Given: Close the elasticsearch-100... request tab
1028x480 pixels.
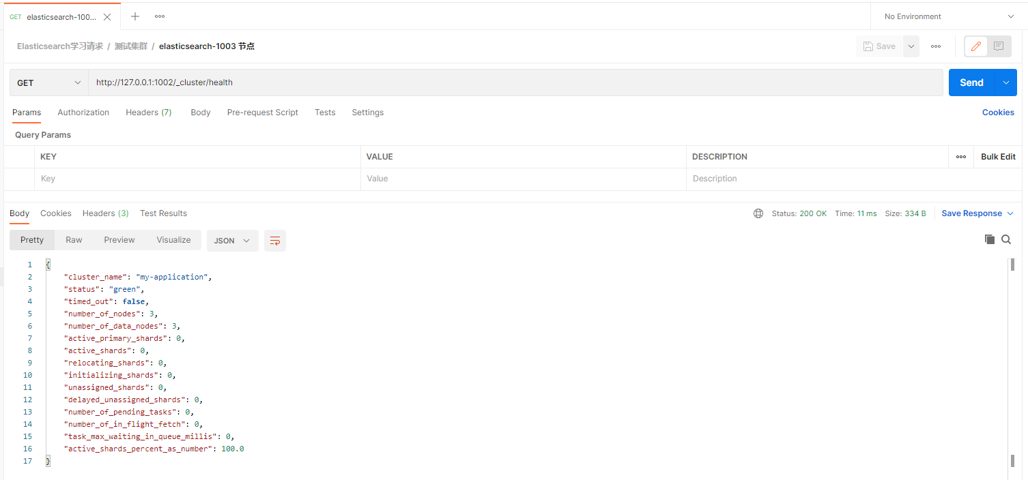Looking at the screenshot, I should pos(106,17).
